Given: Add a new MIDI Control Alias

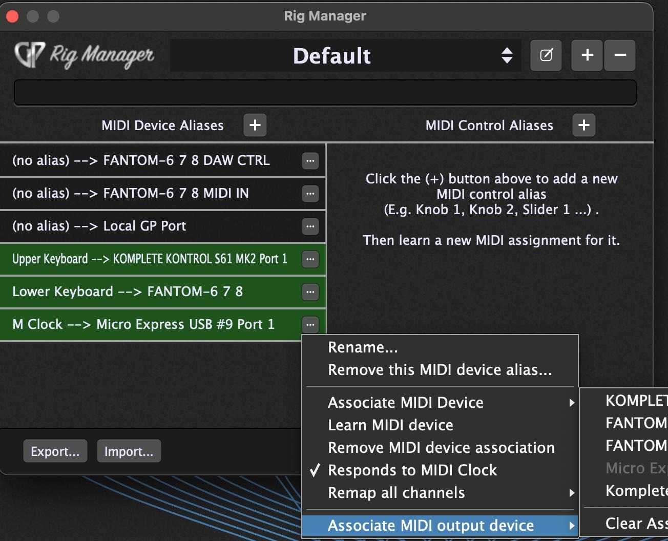Looking at the screenshot, I should [x=584, y=126].
